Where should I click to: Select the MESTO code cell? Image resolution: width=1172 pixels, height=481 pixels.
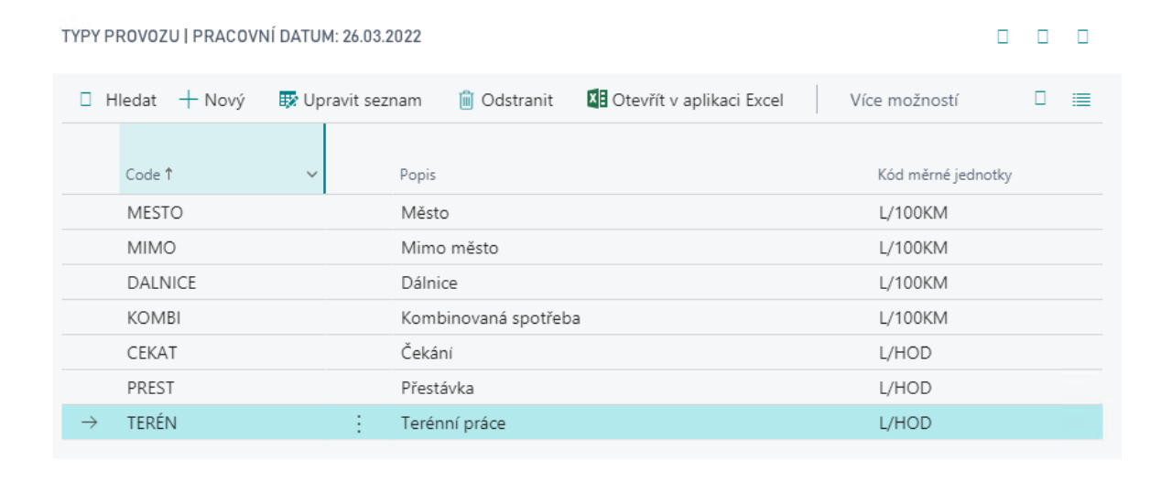tap(155, 213)
